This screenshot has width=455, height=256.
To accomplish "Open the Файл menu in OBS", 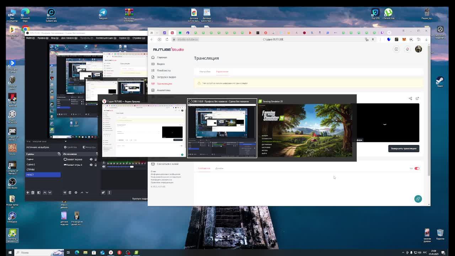I will pos(30,38).
